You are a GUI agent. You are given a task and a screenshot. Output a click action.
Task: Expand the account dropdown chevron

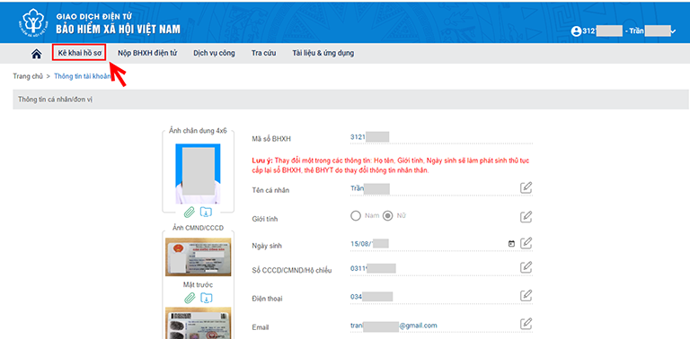point(673,30)
